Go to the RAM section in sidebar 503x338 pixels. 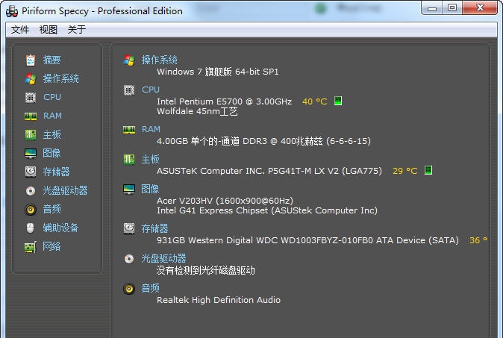click(x=52, y=116)
